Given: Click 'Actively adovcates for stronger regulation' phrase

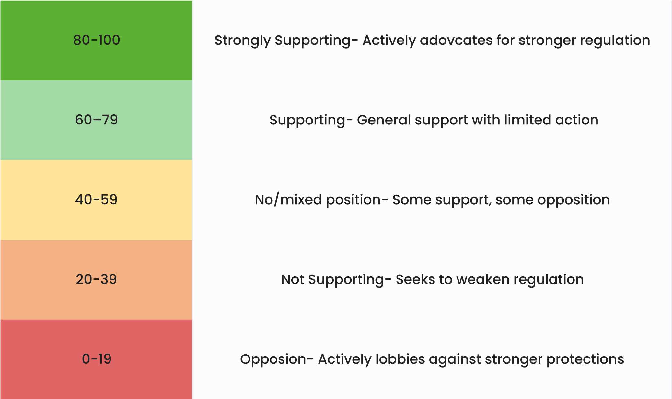Looking at the screenshot, I should click(506, 41).
